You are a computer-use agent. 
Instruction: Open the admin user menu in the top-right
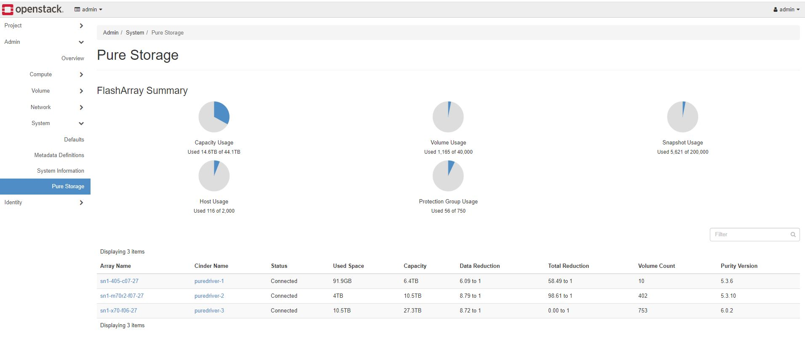(786, 9)
